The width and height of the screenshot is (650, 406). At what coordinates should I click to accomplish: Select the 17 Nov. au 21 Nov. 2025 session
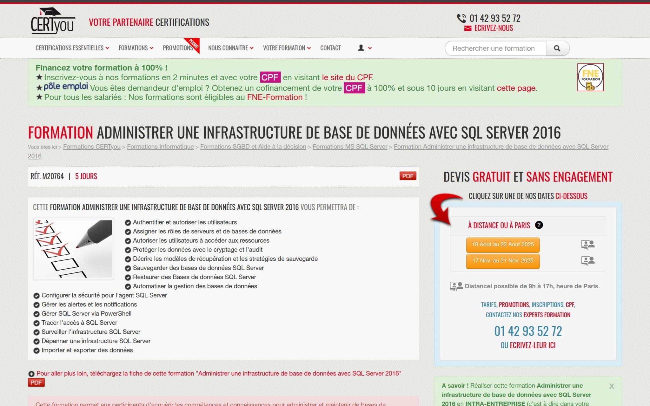[503, 261]
